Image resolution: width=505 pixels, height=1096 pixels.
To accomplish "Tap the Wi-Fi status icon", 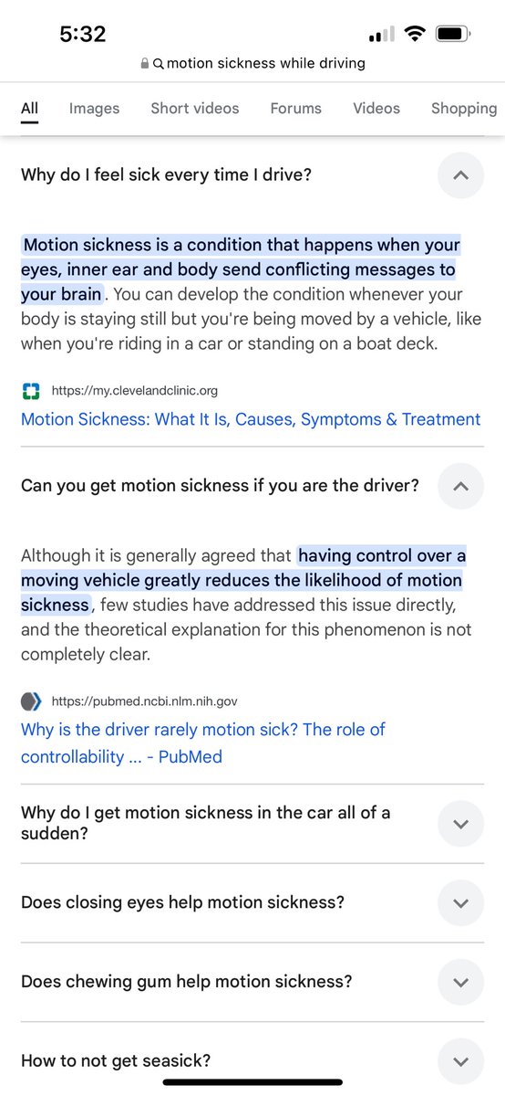I will coord(417,35).
